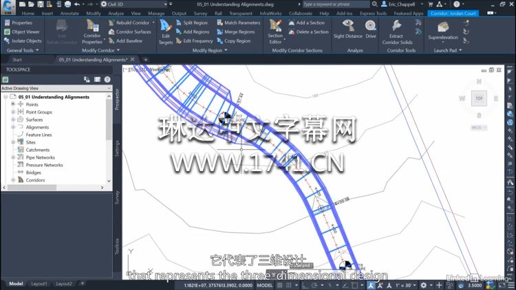Switch to the Analyze ribbon tab
Viewport: 516px width, 290px height.
coord(116,14)
